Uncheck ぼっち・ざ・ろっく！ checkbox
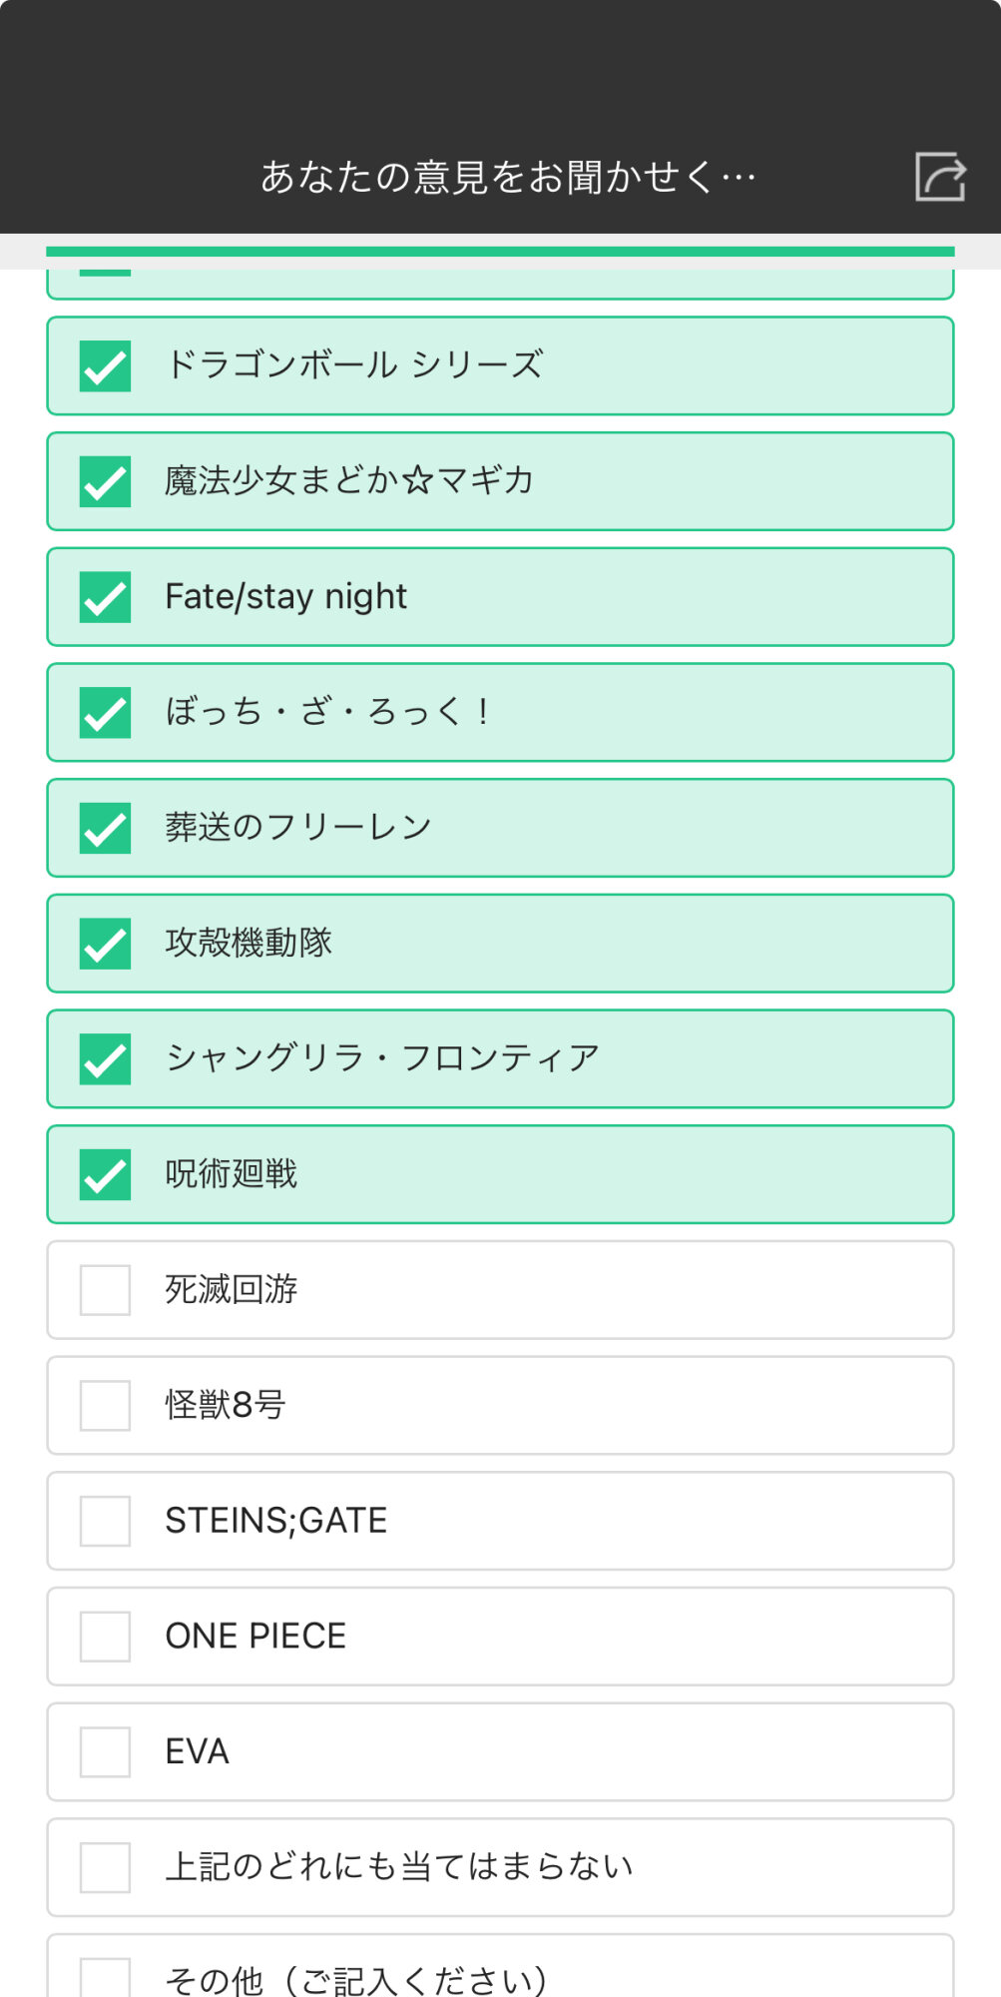Image resolution: width=1001 pixels, height=1997 pixels. click(x=105, y=713)
